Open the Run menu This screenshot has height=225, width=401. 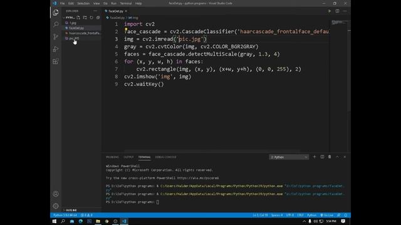(113, 3)
